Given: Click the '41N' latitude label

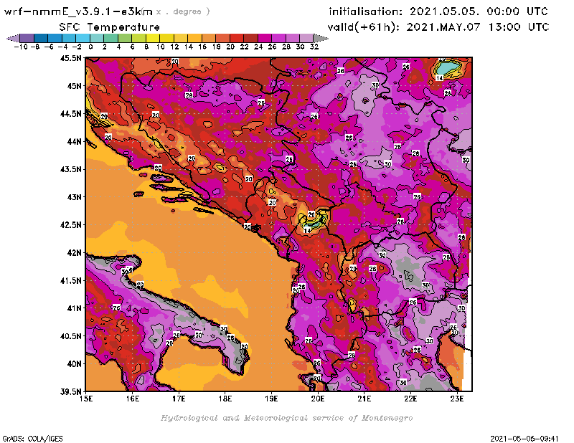Looking at the screenshot, I should (x=74, y=308).
